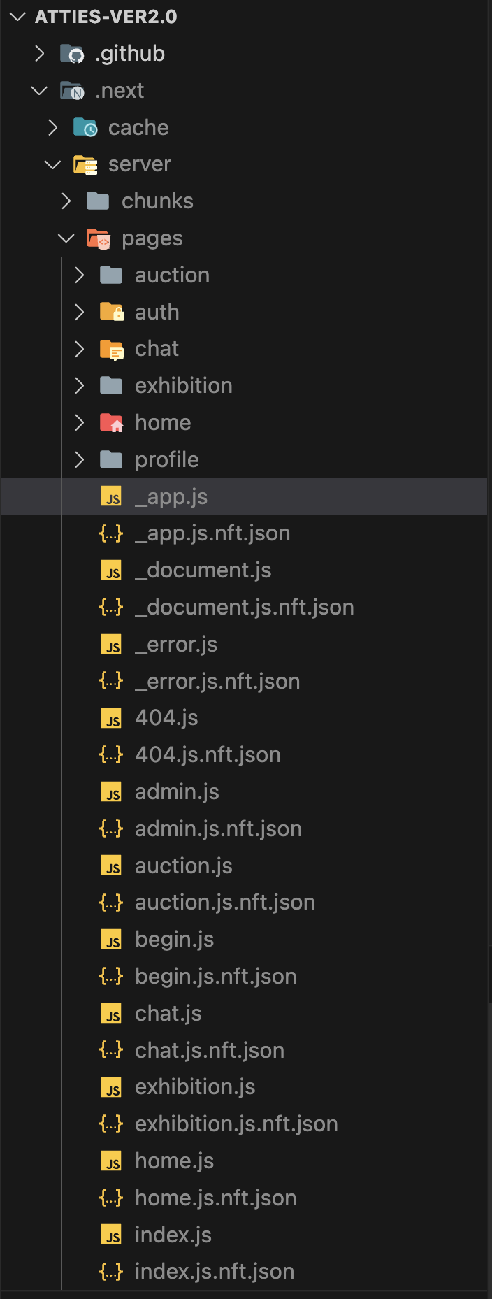Click the auth folder lock icon
Screen dimensions: 492x1299
[112, 312]
